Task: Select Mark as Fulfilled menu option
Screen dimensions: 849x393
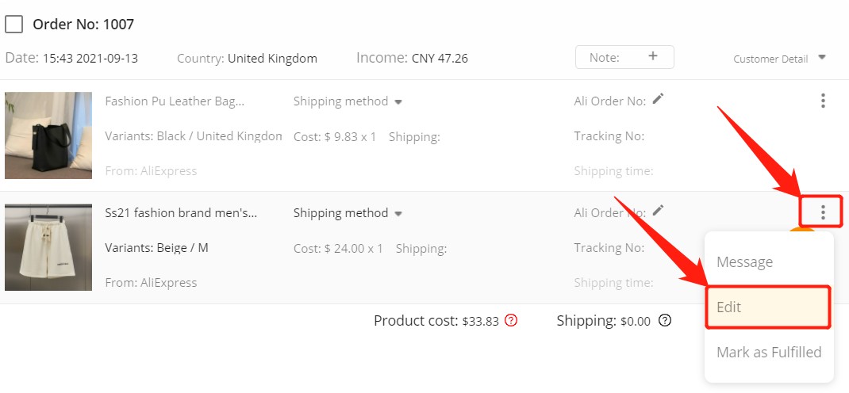Action: click(x=769, y=352)
